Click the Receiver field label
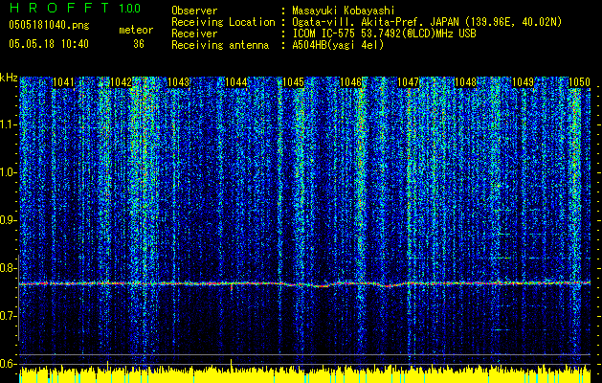602x383 pixels. coord(194,34)
